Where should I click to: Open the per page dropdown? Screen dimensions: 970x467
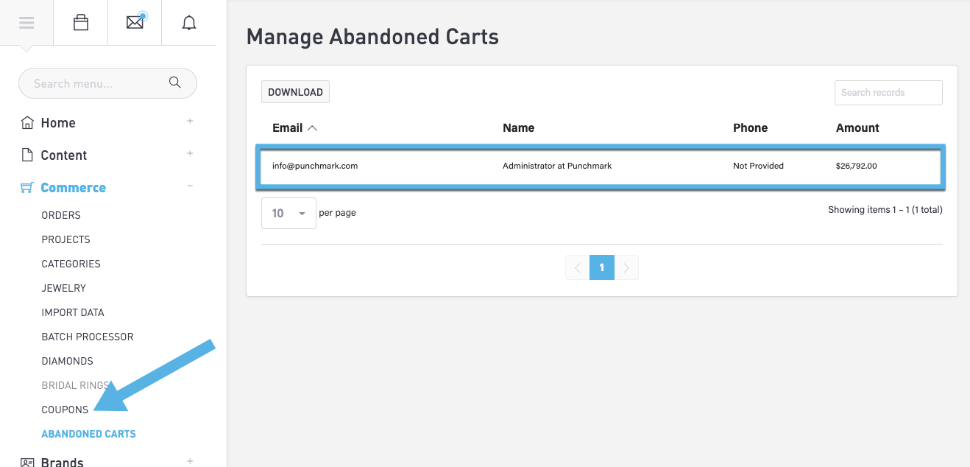point(288,213)
